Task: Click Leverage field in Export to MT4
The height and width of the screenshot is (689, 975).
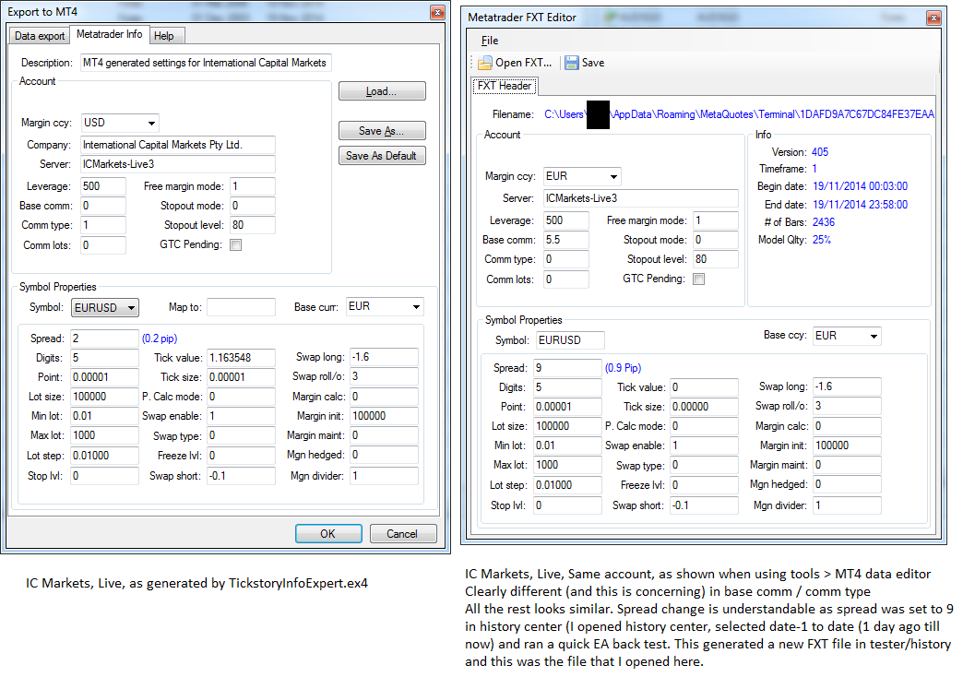Action: pyautogui.click(x=103, y=186)
